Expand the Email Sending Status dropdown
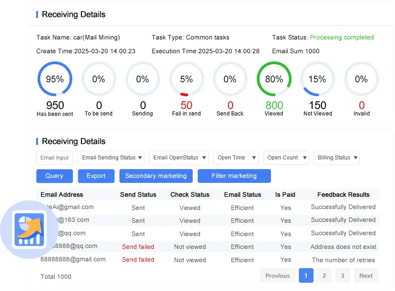Viewport: 395px width, 291px height. [111, 158]
